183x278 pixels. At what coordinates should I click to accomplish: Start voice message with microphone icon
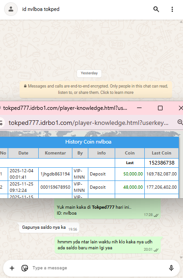tap(171, 268)
